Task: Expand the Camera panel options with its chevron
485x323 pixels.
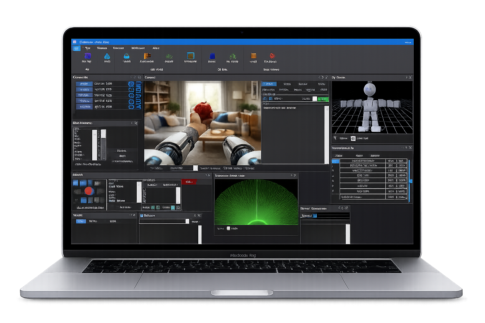Action: click(x=322, y=77)
